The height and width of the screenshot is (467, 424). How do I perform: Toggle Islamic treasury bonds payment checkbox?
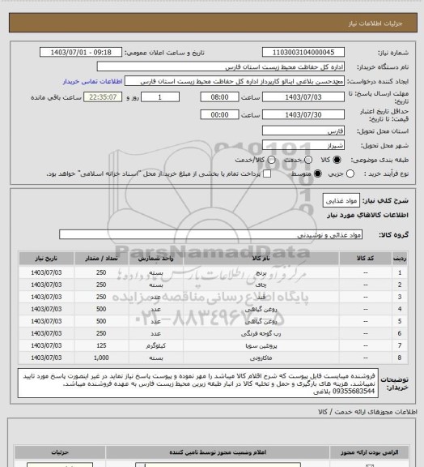pyautogui.click(x=267, y=174)
